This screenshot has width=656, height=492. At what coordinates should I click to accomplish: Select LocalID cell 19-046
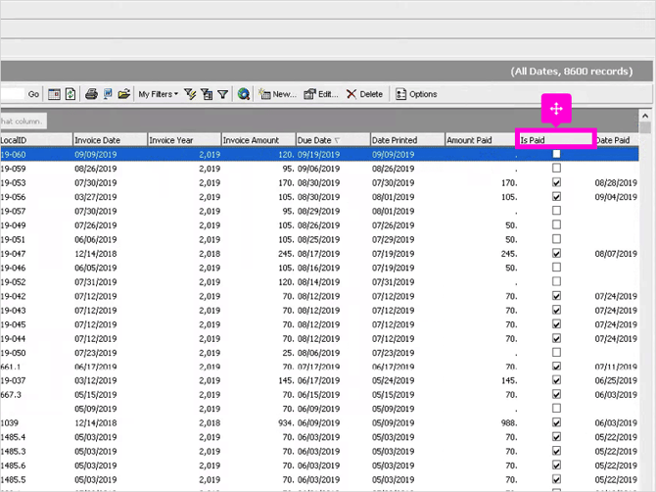click(x=13, y=268)
